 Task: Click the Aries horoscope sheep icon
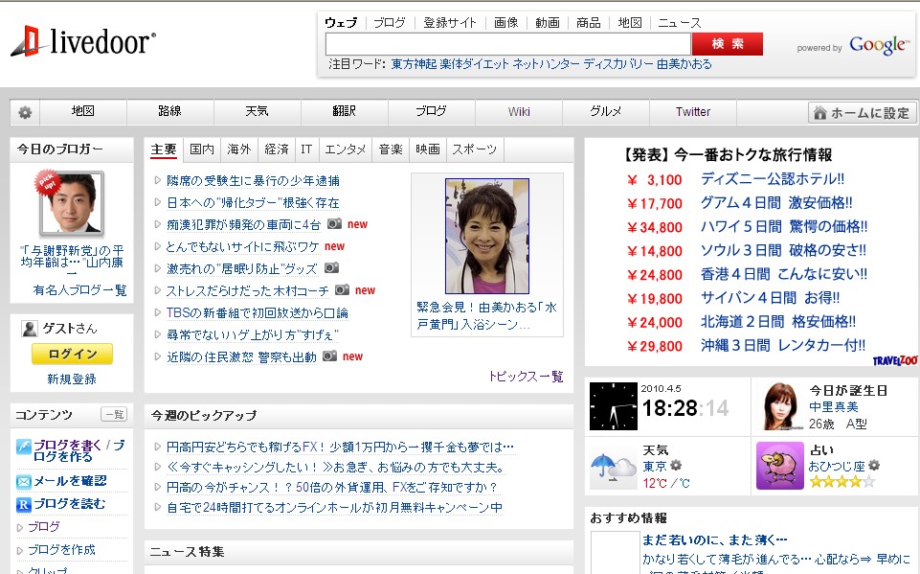pyautogui.click(x=780, y=466)
